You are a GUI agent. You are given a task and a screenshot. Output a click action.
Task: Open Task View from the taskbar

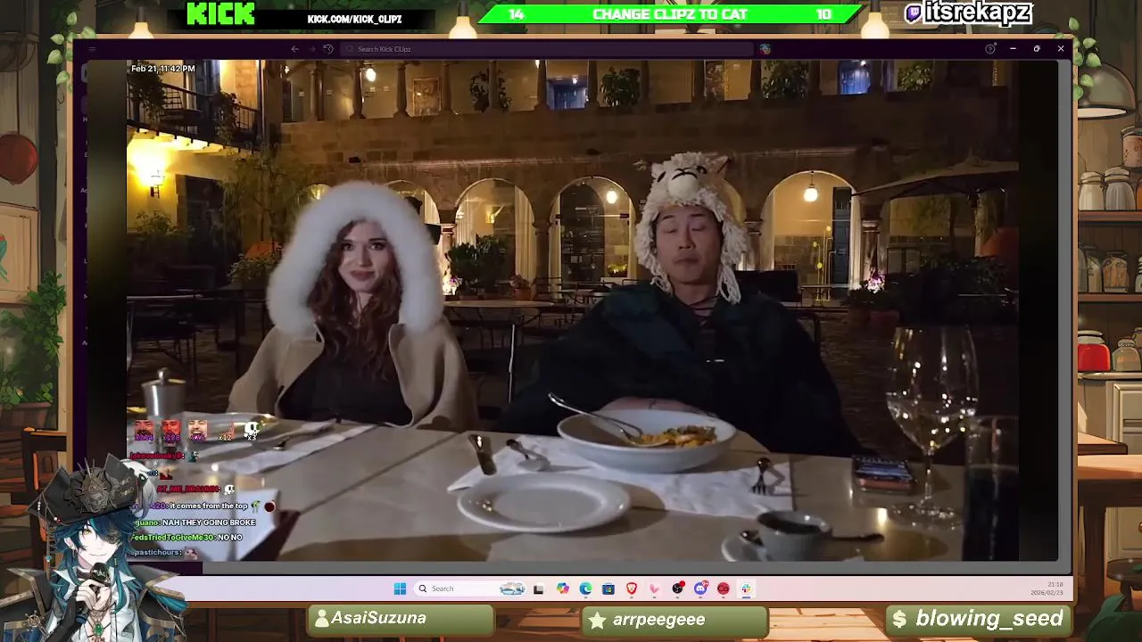click(x=538, y=588)
